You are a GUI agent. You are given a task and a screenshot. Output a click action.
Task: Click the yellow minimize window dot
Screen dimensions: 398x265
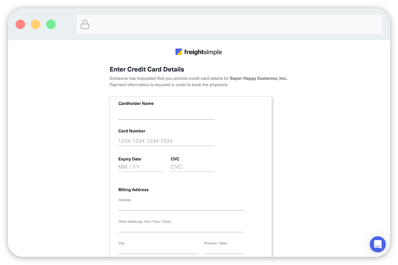click(36, 25)
